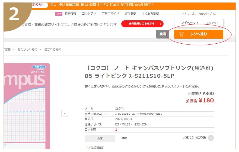Open コンセプト menu item
Viewport: 239px width, 152px height.
[89, 14]
